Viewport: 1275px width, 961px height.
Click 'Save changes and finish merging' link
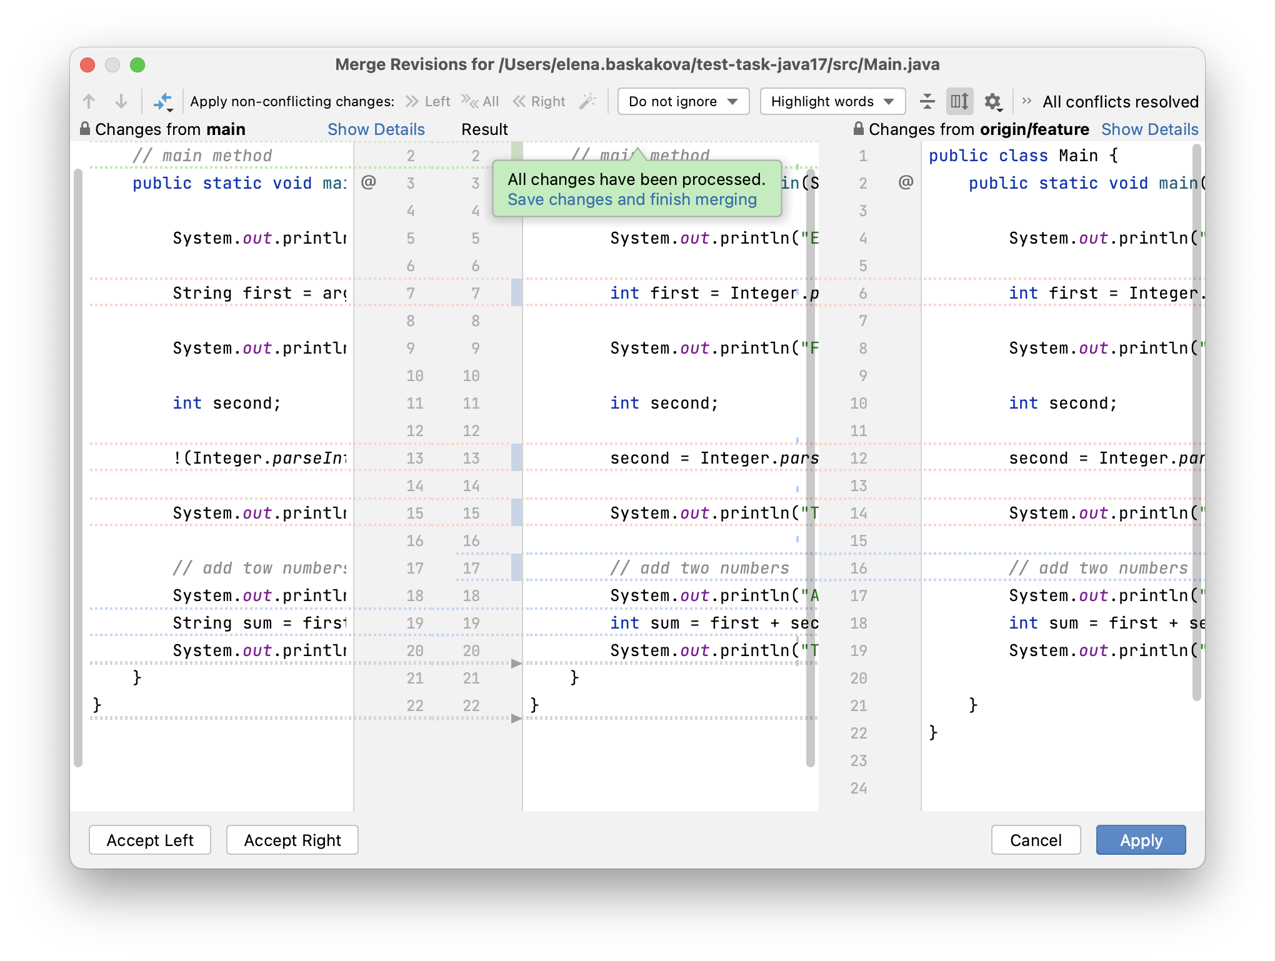click(632, 199)
